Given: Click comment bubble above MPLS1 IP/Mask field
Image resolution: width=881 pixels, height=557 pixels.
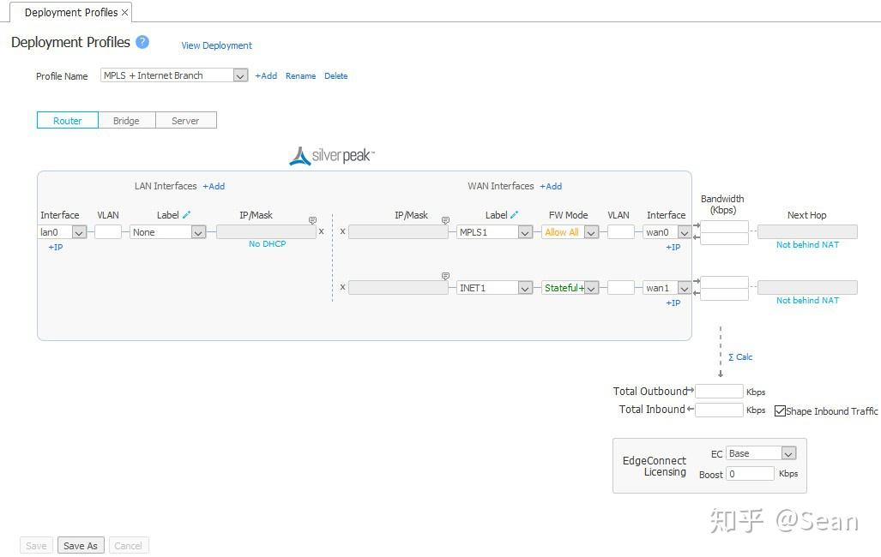Looking at the screenshot, I should 445,220.
